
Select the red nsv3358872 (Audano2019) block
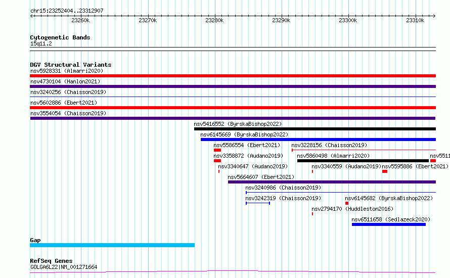(x=217, y=161)
